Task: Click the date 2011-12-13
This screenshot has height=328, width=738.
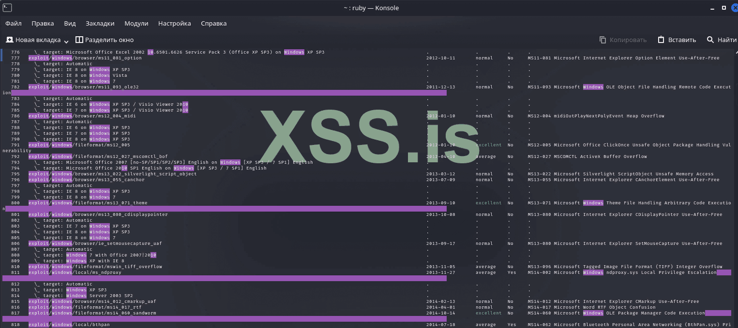Action: click(441, 87)
